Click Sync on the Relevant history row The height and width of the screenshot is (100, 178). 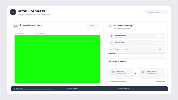(x=160, y=43)
